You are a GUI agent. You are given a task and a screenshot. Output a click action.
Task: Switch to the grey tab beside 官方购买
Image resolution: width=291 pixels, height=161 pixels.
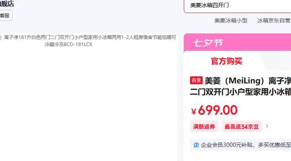276,61
